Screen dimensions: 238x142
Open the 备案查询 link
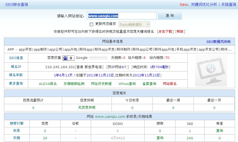pyautogui.click(x=149, y=84)
